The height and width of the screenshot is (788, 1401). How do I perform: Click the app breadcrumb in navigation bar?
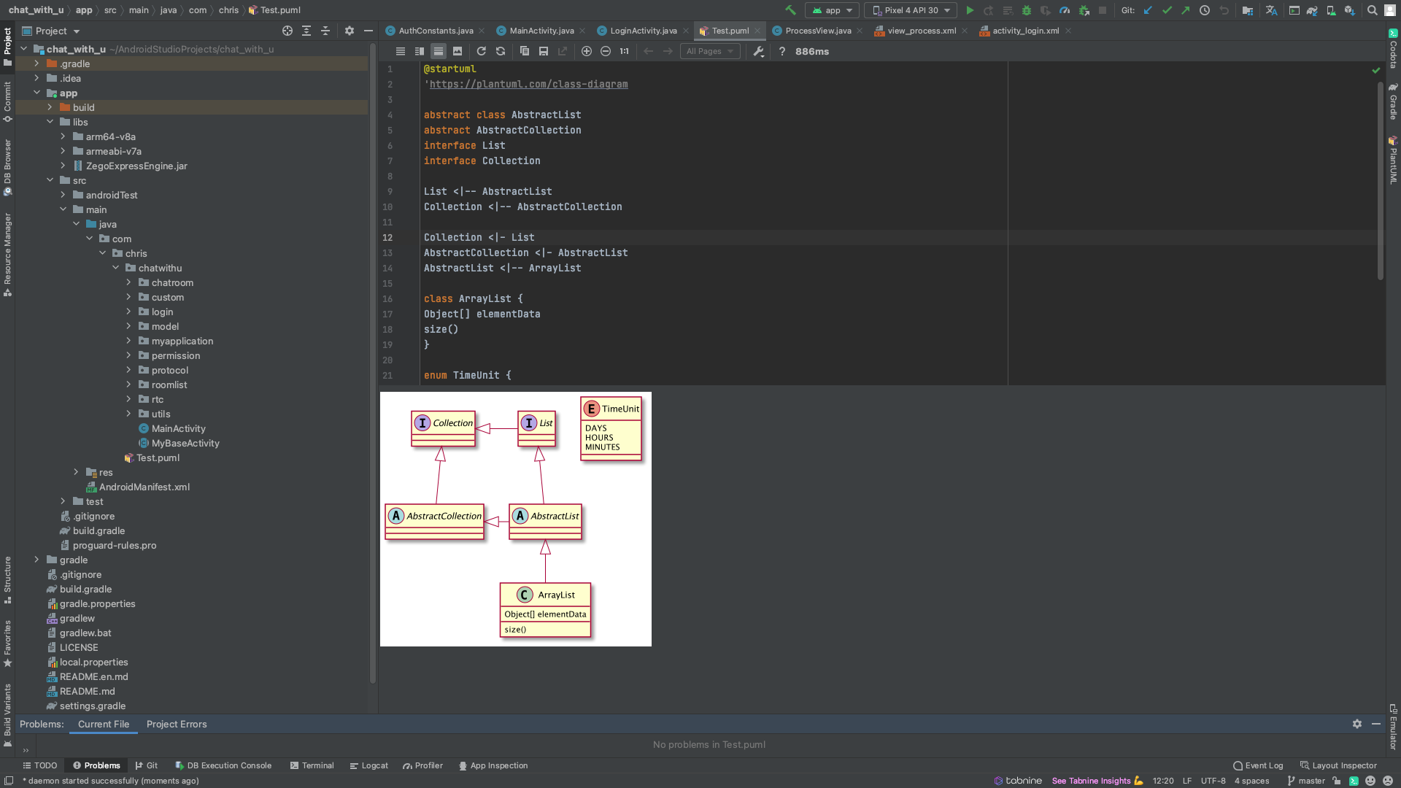84,10
